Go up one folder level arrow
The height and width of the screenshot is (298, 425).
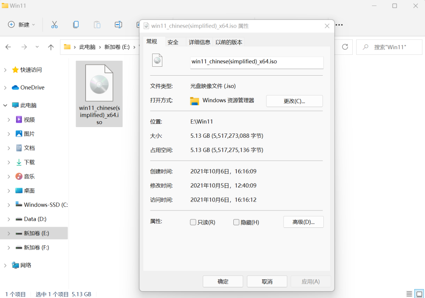51,47
